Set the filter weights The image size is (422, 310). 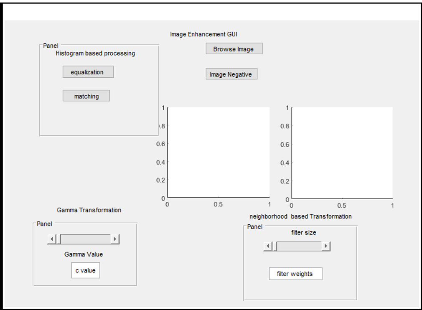[x=295, y=274]
